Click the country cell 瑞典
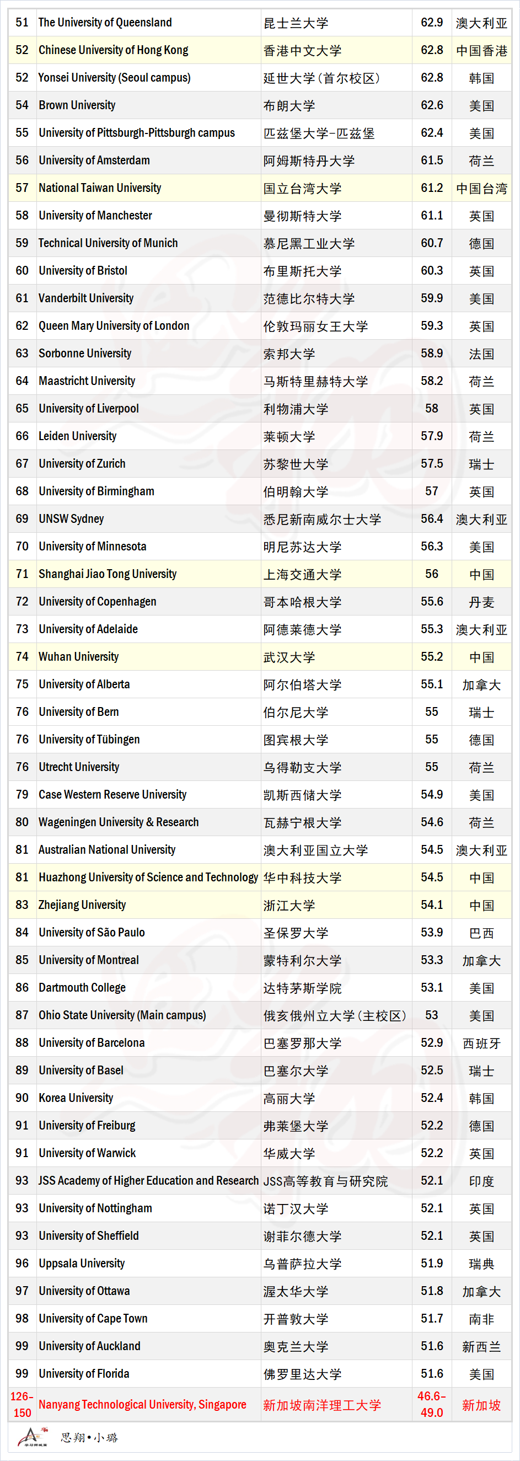The height and width of the screenshot is (1461, 520). pyautogui.click(x=481, y=1264)
